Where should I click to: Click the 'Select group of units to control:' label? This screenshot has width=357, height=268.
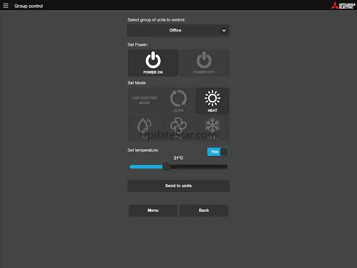click(156, 20)
